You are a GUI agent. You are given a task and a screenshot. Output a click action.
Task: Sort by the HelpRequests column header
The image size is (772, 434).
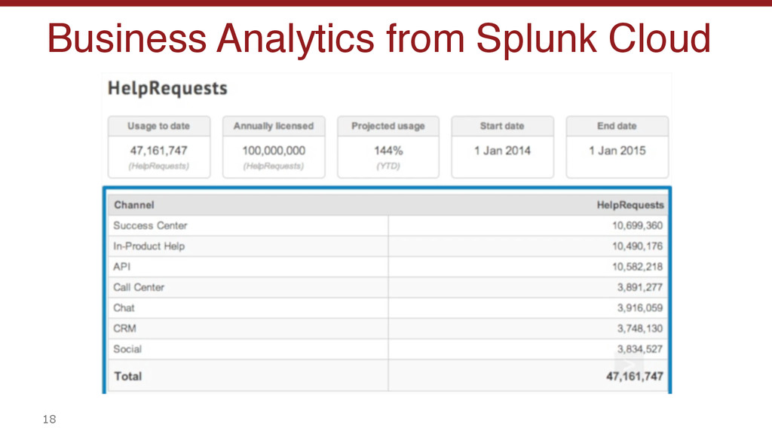(x=630, y=205)
